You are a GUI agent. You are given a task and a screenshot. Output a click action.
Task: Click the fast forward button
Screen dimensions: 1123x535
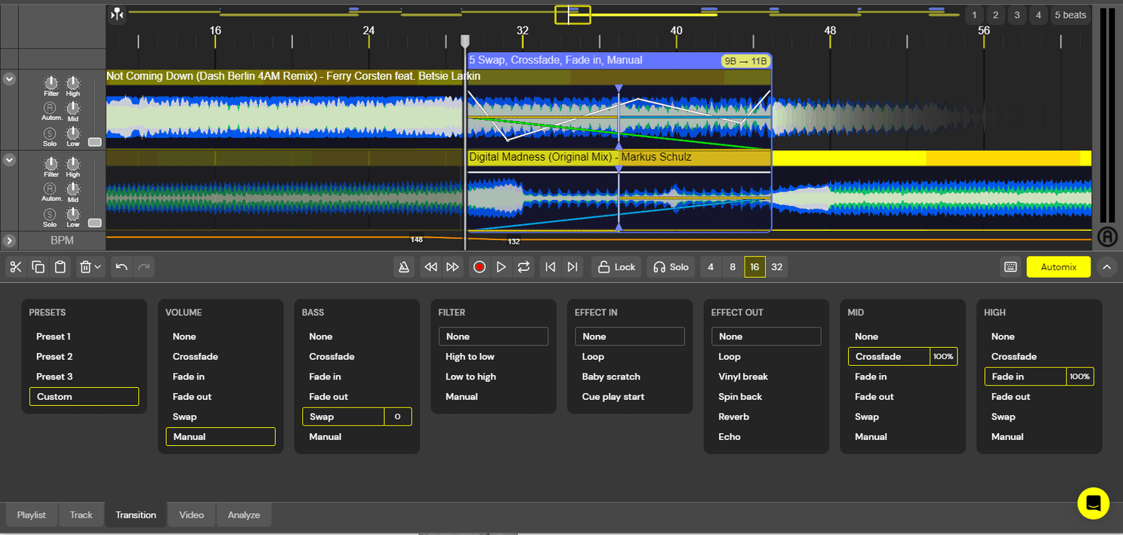(x=452, y=266)
